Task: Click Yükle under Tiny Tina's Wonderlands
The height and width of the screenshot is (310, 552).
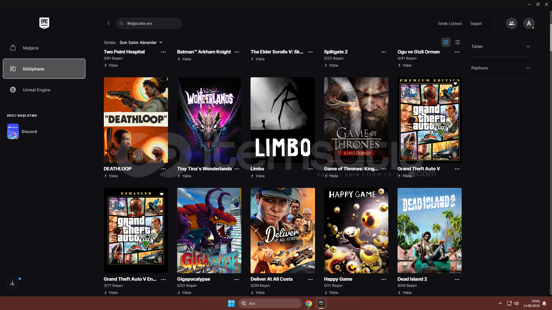Action: [184, 176]
